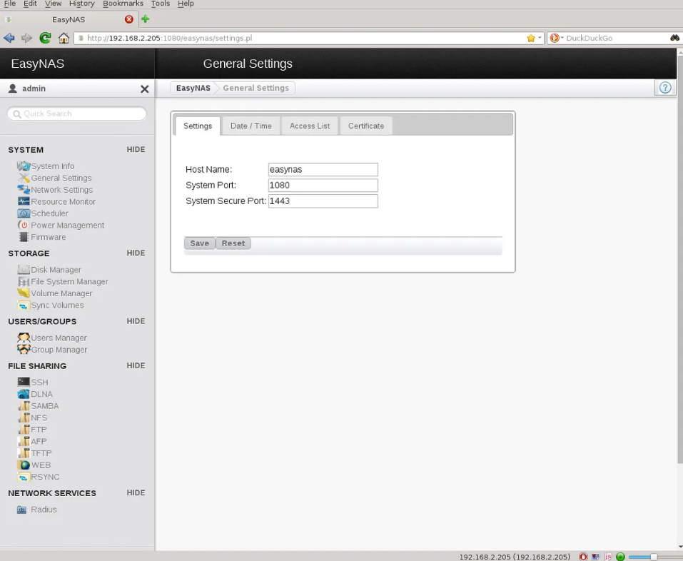Click the NFS share icon
The image size is (683, 561).
click(24, 418)
